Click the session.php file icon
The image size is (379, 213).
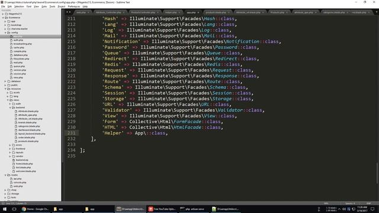point(11,74)
